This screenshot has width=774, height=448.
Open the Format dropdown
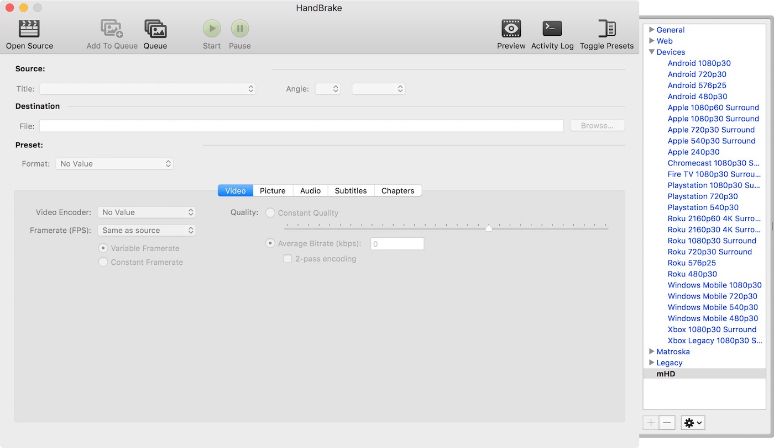pyautogui.click(x=114, y=164)
